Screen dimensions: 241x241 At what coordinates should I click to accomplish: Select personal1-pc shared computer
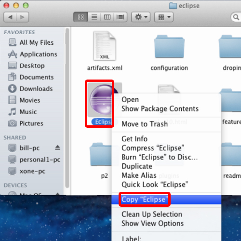point(34,160)
